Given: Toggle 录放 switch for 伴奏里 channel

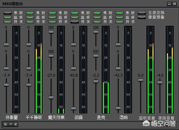Looking at the screenshot, I should click(x=8, y=13).
